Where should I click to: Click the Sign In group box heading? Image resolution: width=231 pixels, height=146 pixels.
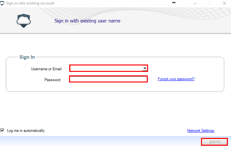[27, 57]
